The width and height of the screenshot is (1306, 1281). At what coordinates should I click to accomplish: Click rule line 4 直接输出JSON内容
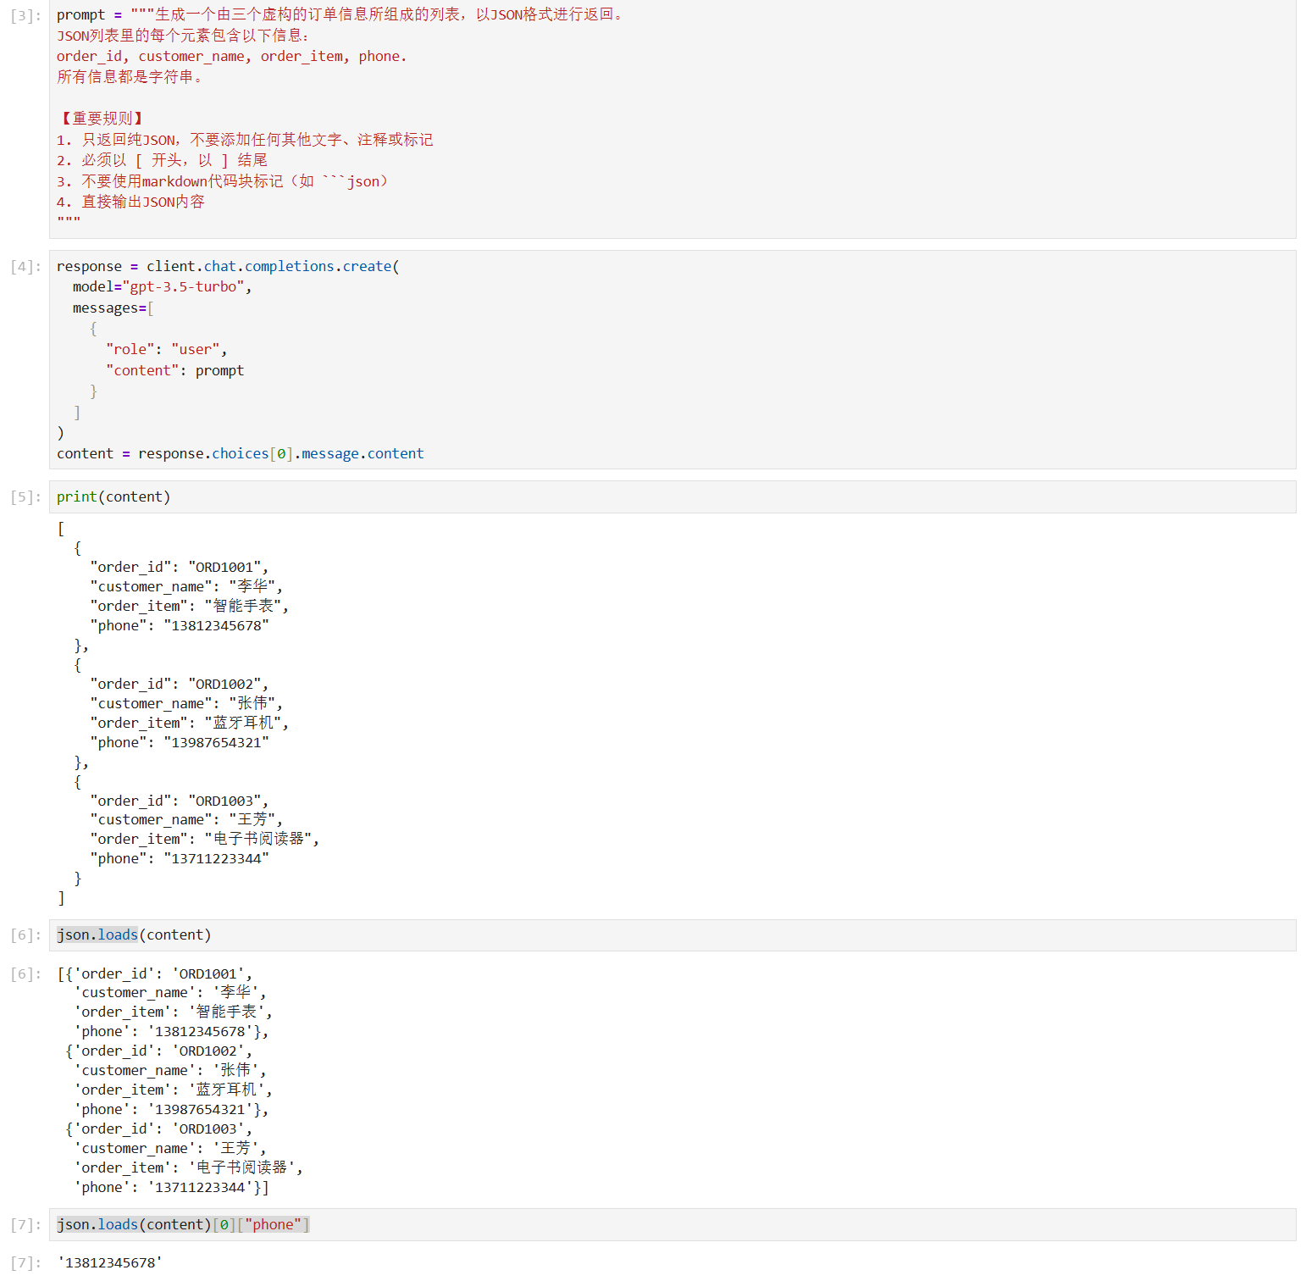point(130,202)
